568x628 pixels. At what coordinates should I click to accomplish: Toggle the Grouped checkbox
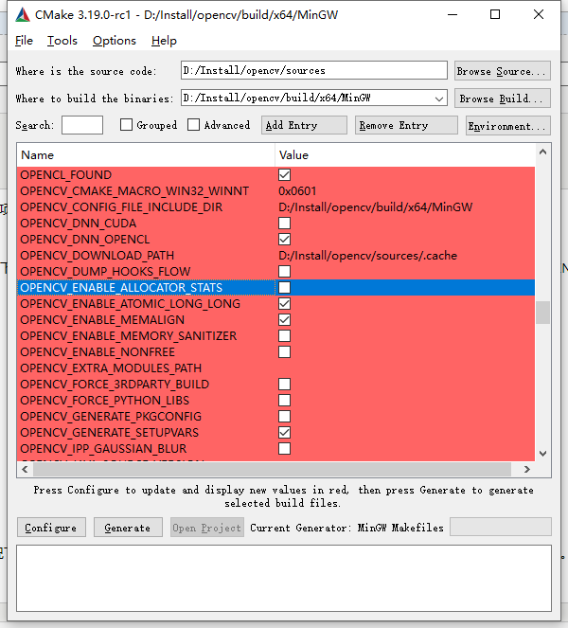point(126,125)
